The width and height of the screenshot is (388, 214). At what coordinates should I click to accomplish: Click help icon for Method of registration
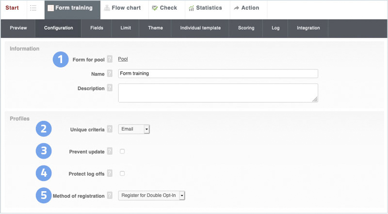click(x=110, y=196)
